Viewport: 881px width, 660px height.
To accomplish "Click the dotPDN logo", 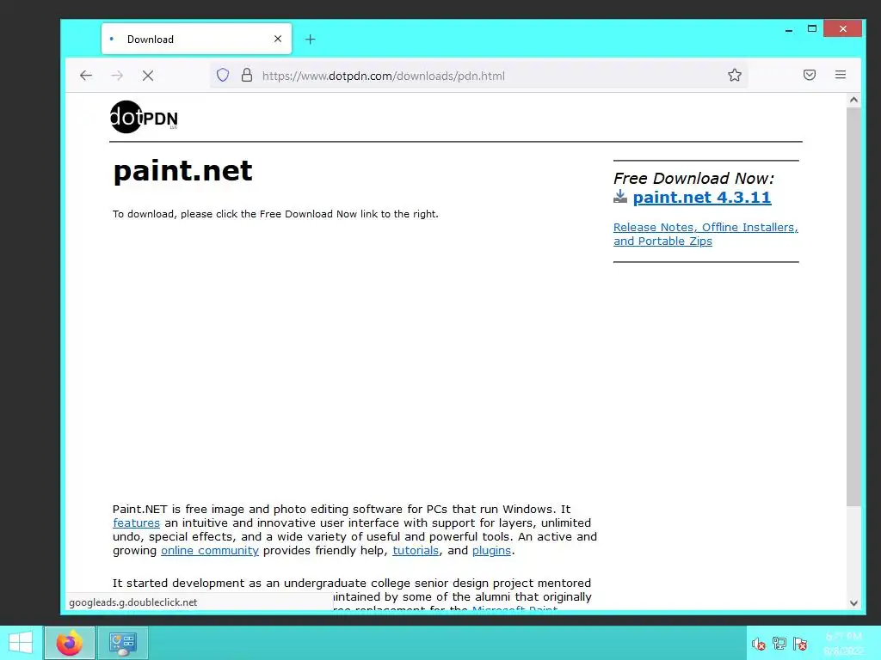I will click(x=144, y=117).
